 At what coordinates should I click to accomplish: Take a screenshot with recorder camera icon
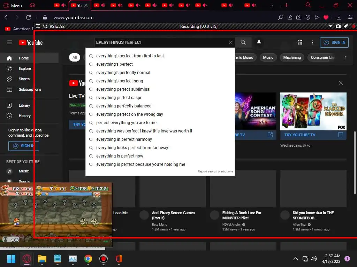pyautogui.click(x=338, y=26)
